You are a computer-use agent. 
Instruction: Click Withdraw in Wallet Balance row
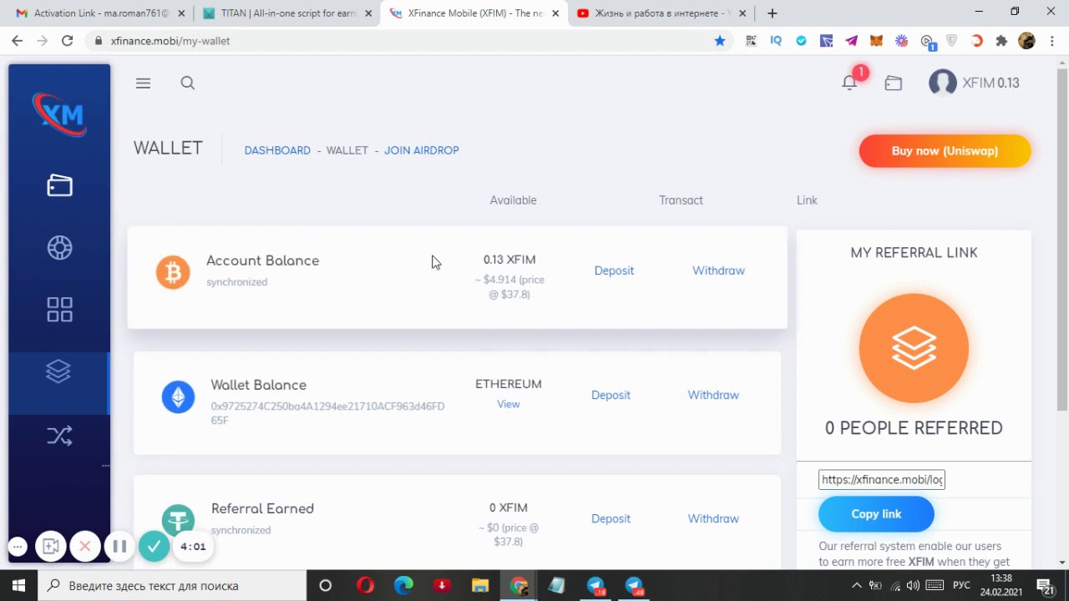[713, 395]
